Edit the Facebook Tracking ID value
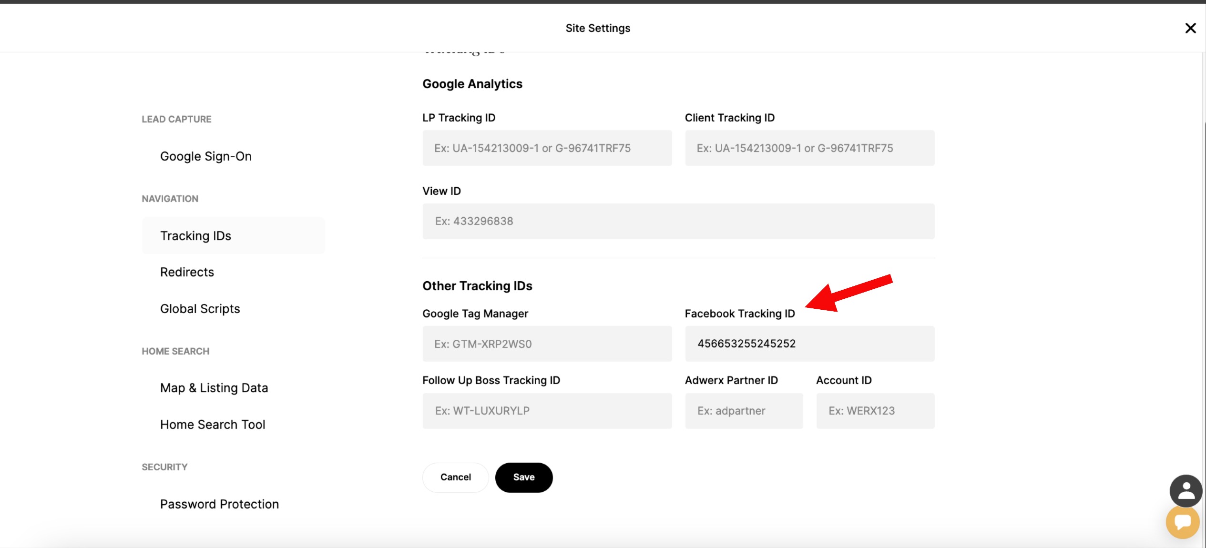This screenshot has height=548, width=1206. pos(809,344)
